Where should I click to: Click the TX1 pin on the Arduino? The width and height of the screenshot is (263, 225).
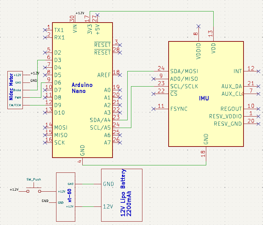tap(59, 30)
